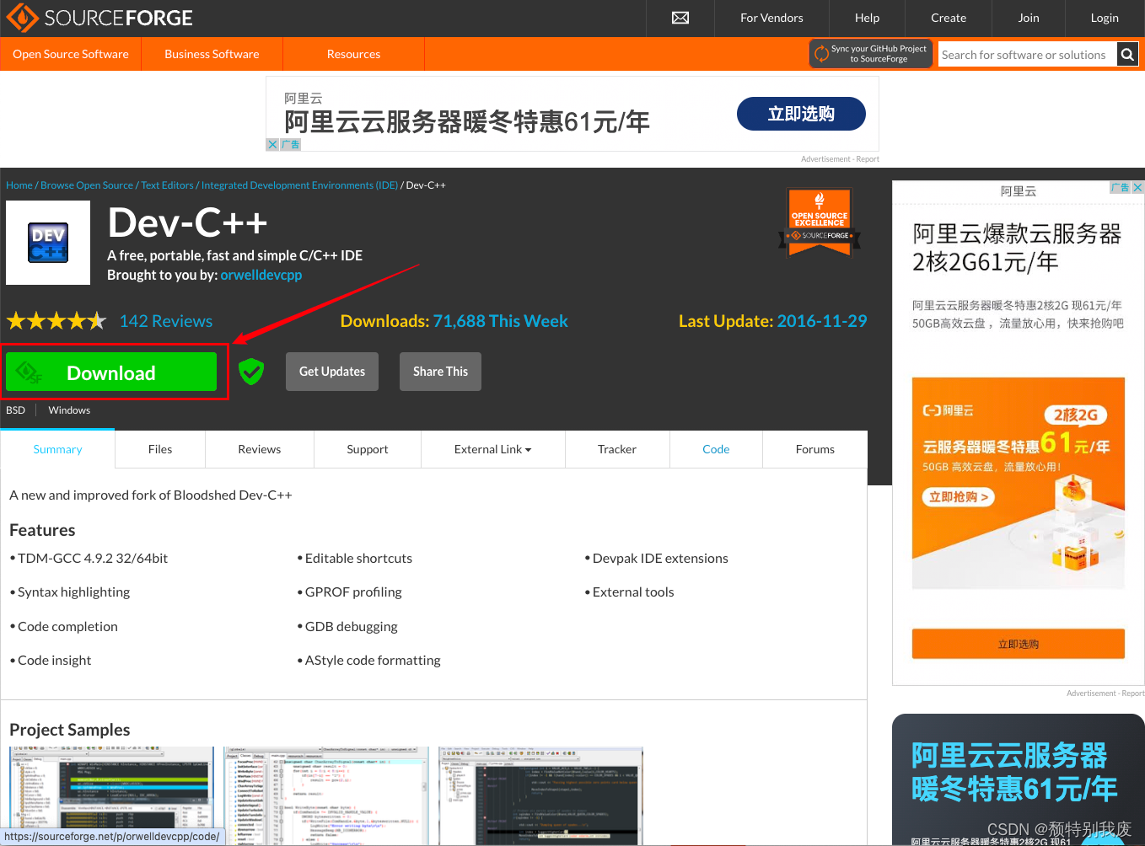
Task: Click the Advertisement - Report link under sidebar ad
Action: click(1105, 693)
